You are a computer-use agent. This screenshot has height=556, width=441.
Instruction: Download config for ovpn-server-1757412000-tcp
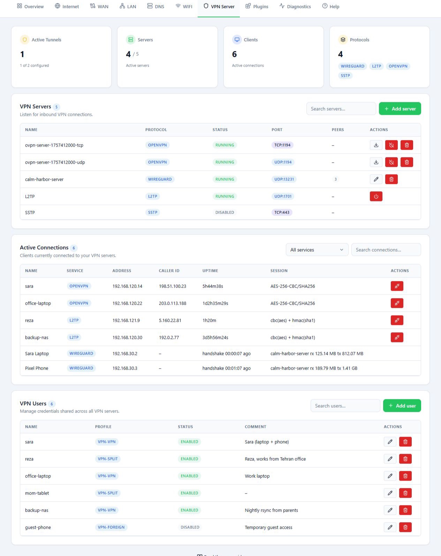(376, 145)
